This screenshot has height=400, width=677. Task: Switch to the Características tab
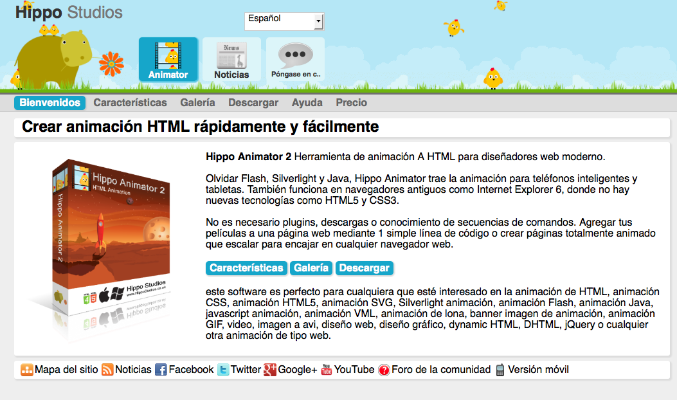(130, 103)
